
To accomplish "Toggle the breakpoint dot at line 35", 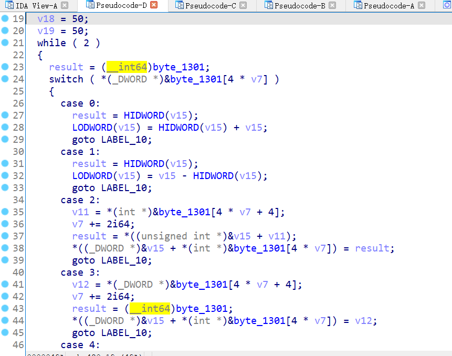I will click(4, 212).
